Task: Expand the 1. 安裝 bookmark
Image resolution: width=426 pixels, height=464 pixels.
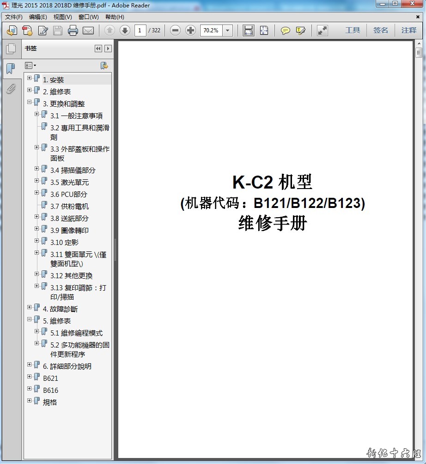Action: 30,78
